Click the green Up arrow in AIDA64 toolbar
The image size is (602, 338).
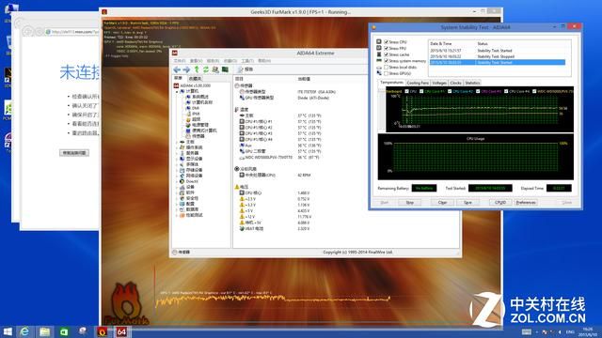pos(197,69)
